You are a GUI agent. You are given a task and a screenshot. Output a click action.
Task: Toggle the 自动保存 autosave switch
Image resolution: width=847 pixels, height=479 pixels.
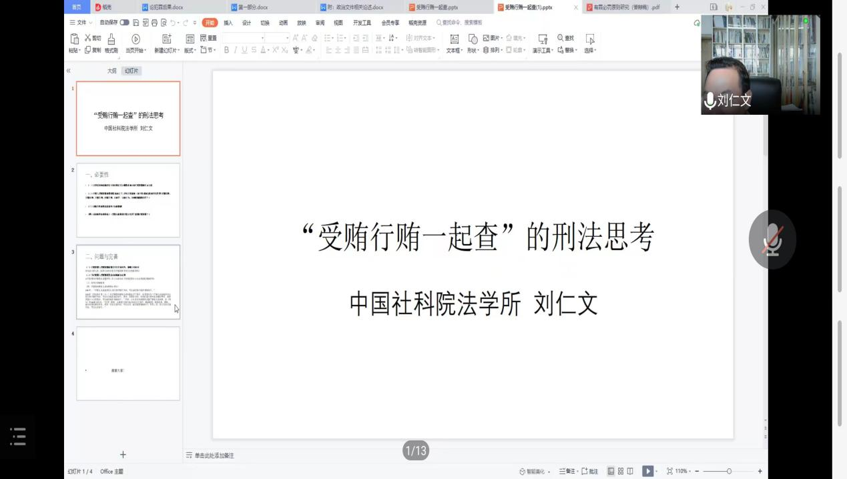[x=125, y=22]
